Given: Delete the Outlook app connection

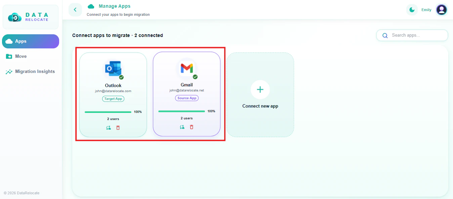Looking at the screenshot, I should 118,128.
